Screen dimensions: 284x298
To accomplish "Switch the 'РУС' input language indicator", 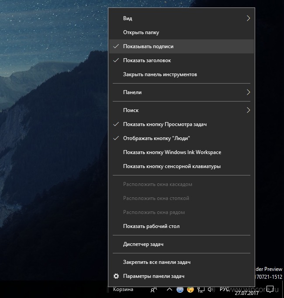I will pos(224,289).
